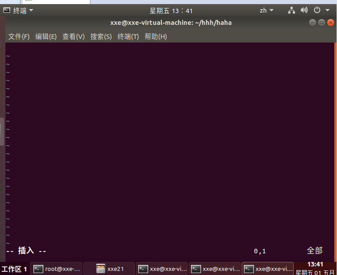Viewport: 337px width, 275px height.
Task: Click the window title xxe@xxe-virtual-machine: ~/hhh/haha
Action: [171, 23]
